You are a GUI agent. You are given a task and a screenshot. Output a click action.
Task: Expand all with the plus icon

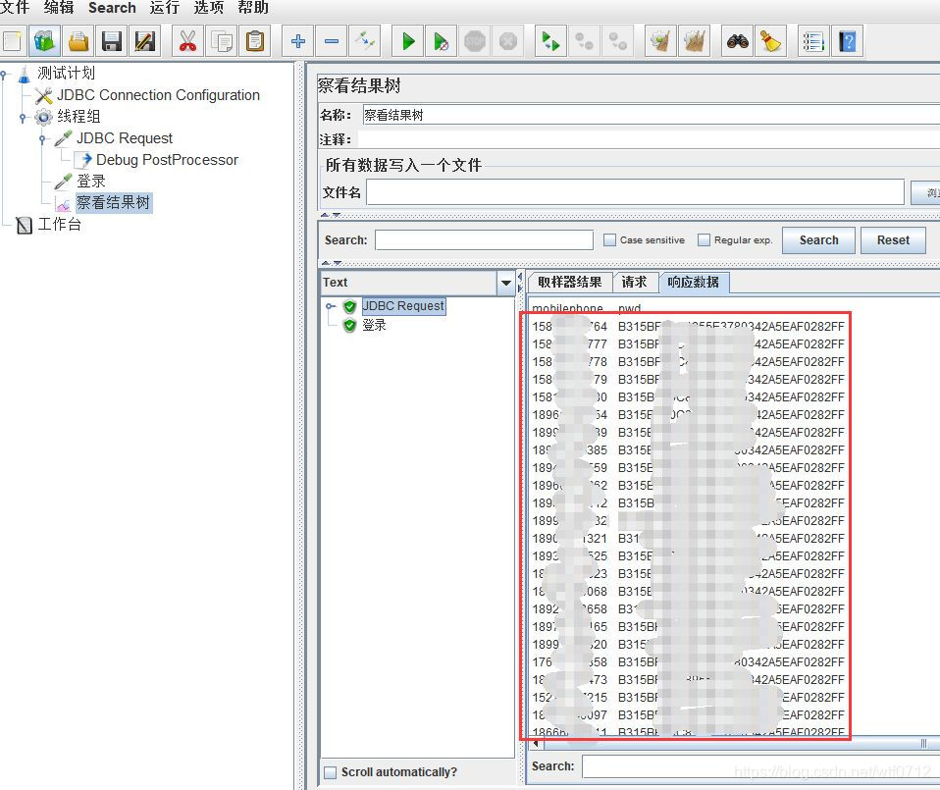click(298, 41)
